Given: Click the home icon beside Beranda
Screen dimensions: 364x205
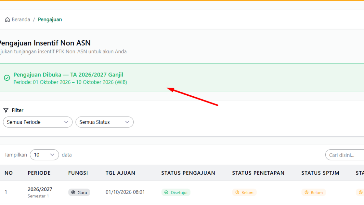Looking at the screenshot, I should point(7,20).
